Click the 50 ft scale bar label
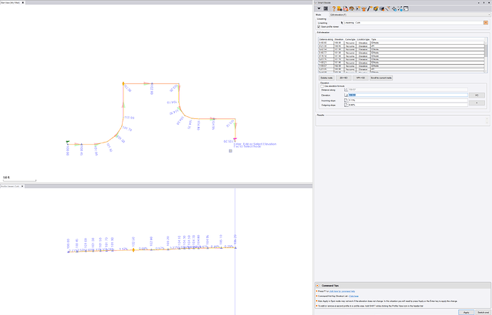The width and height of the screenshot is (492, 315). point(6,177)
